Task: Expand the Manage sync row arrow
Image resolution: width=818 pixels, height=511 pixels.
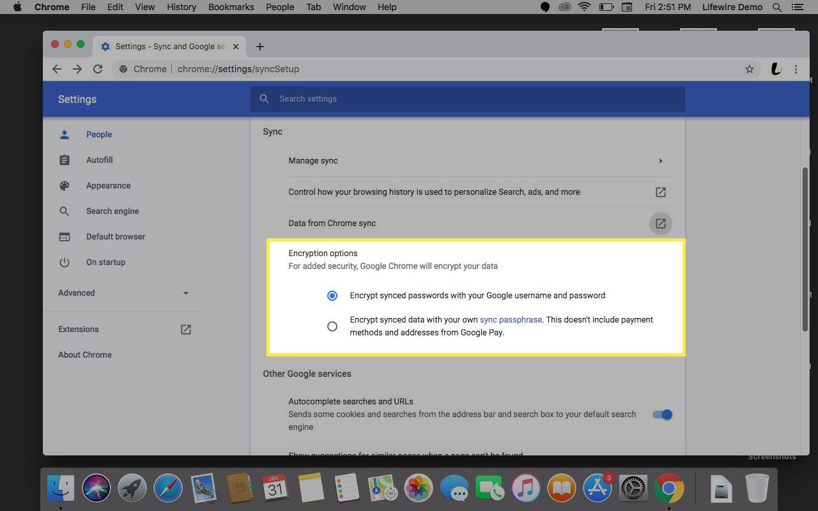Action: pyautogui.click(x=660, y=161)
